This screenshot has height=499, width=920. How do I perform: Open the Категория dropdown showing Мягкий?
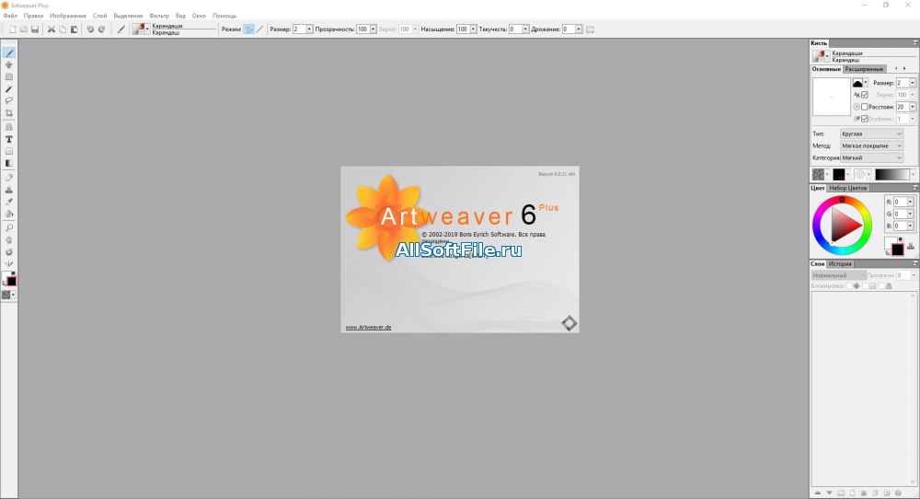[x=872, y=157]
